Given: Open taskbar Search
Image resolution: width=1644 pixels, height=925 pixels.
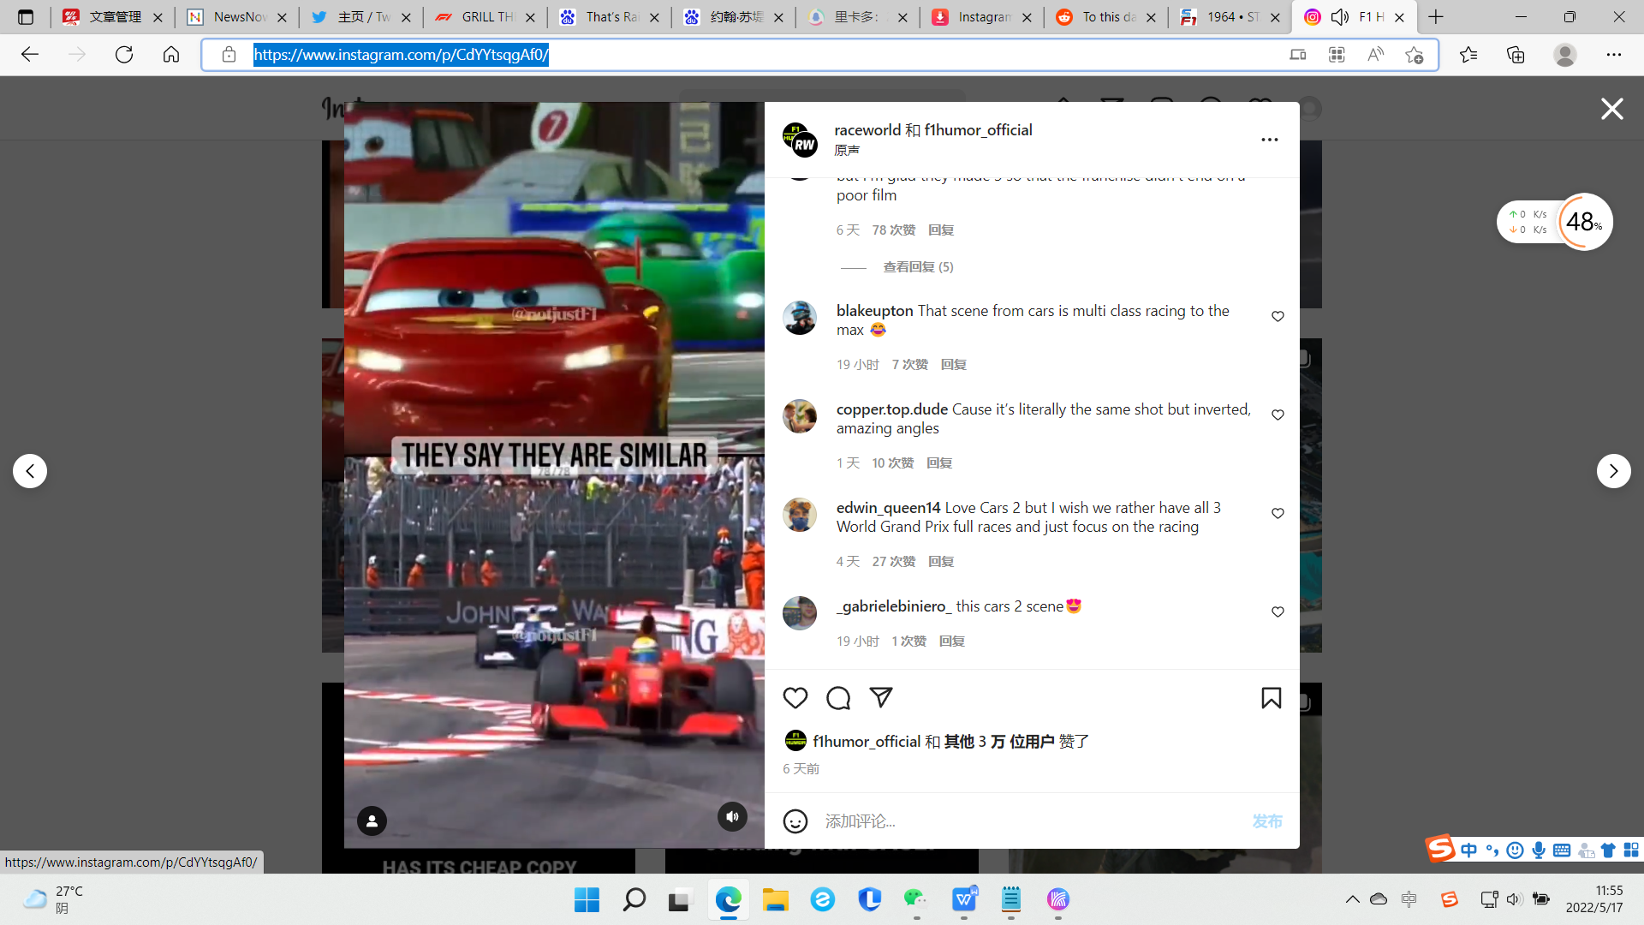Looking at the screenshot, I should click(x=634, y=900).
